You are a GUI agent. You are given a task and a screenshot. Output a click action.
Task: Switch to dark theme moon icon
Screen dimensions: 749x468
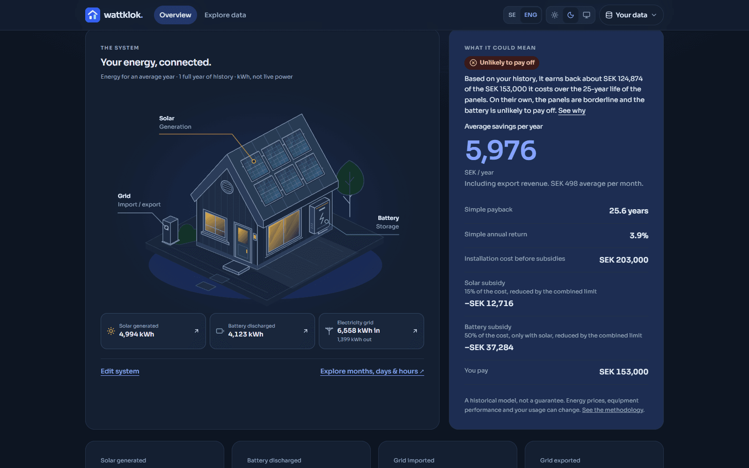571,15
